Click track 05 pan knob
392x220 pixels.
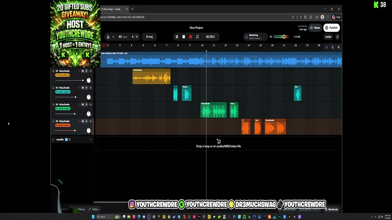pos(89,130)
